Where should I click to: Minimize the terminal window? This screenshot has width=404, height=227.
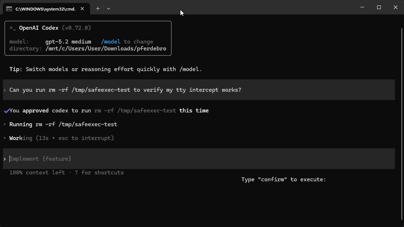click(x=362, y=7)
